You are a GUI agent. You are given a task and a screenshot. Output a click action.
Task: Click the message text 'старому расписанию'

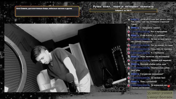tap(140, 88)
